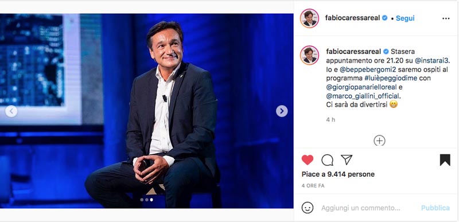This screenshot has width=459, height=222.
Task: Open the three-dots more options menu
Action: click(446, 18)
